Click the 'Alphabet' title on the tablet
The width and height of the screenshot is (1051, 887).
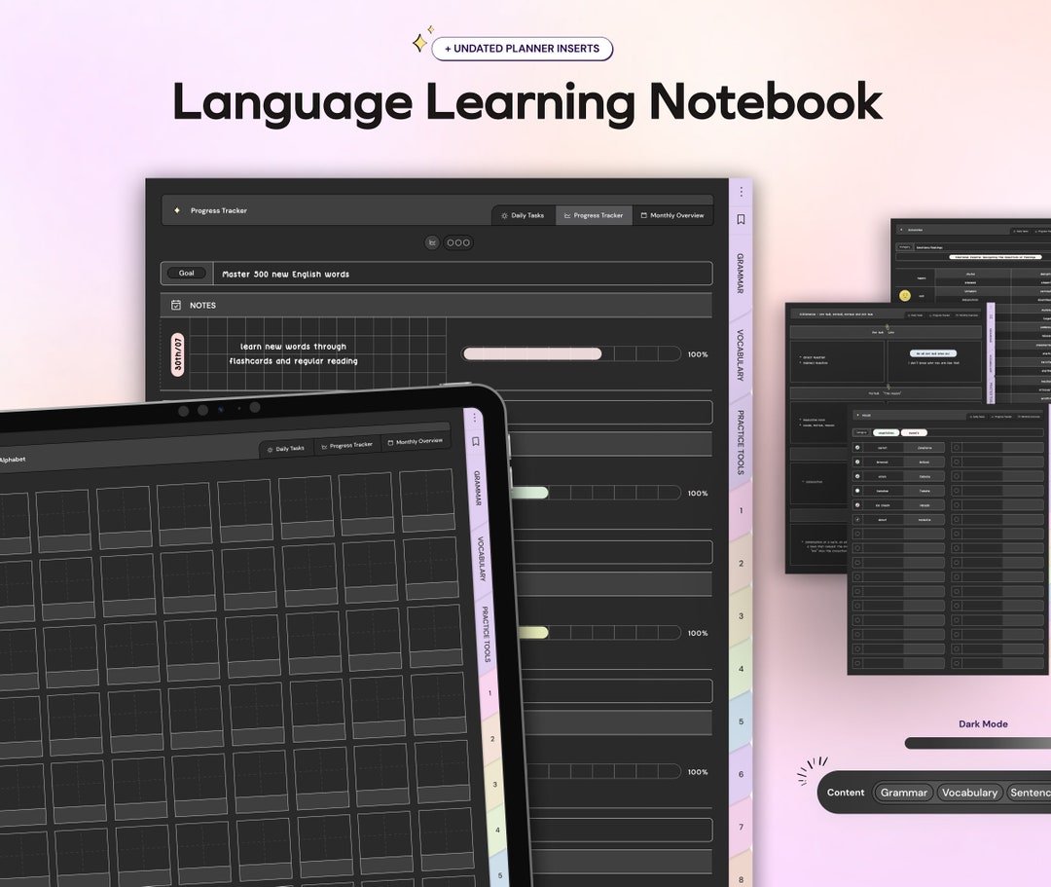(x=12, y=460)
